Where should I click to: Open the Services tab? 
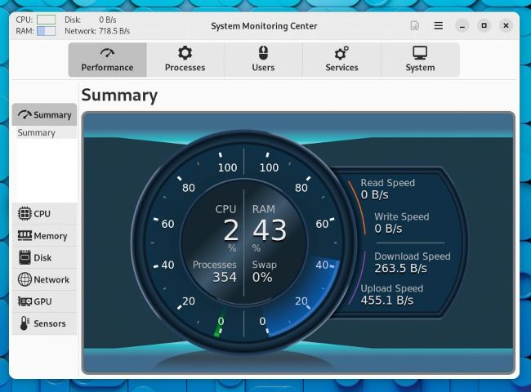tap(341, 60)
